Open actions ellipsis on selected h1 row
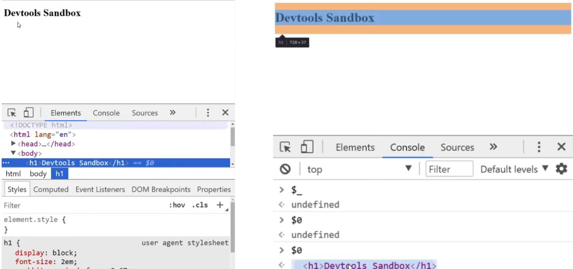 tap(5, 163)
